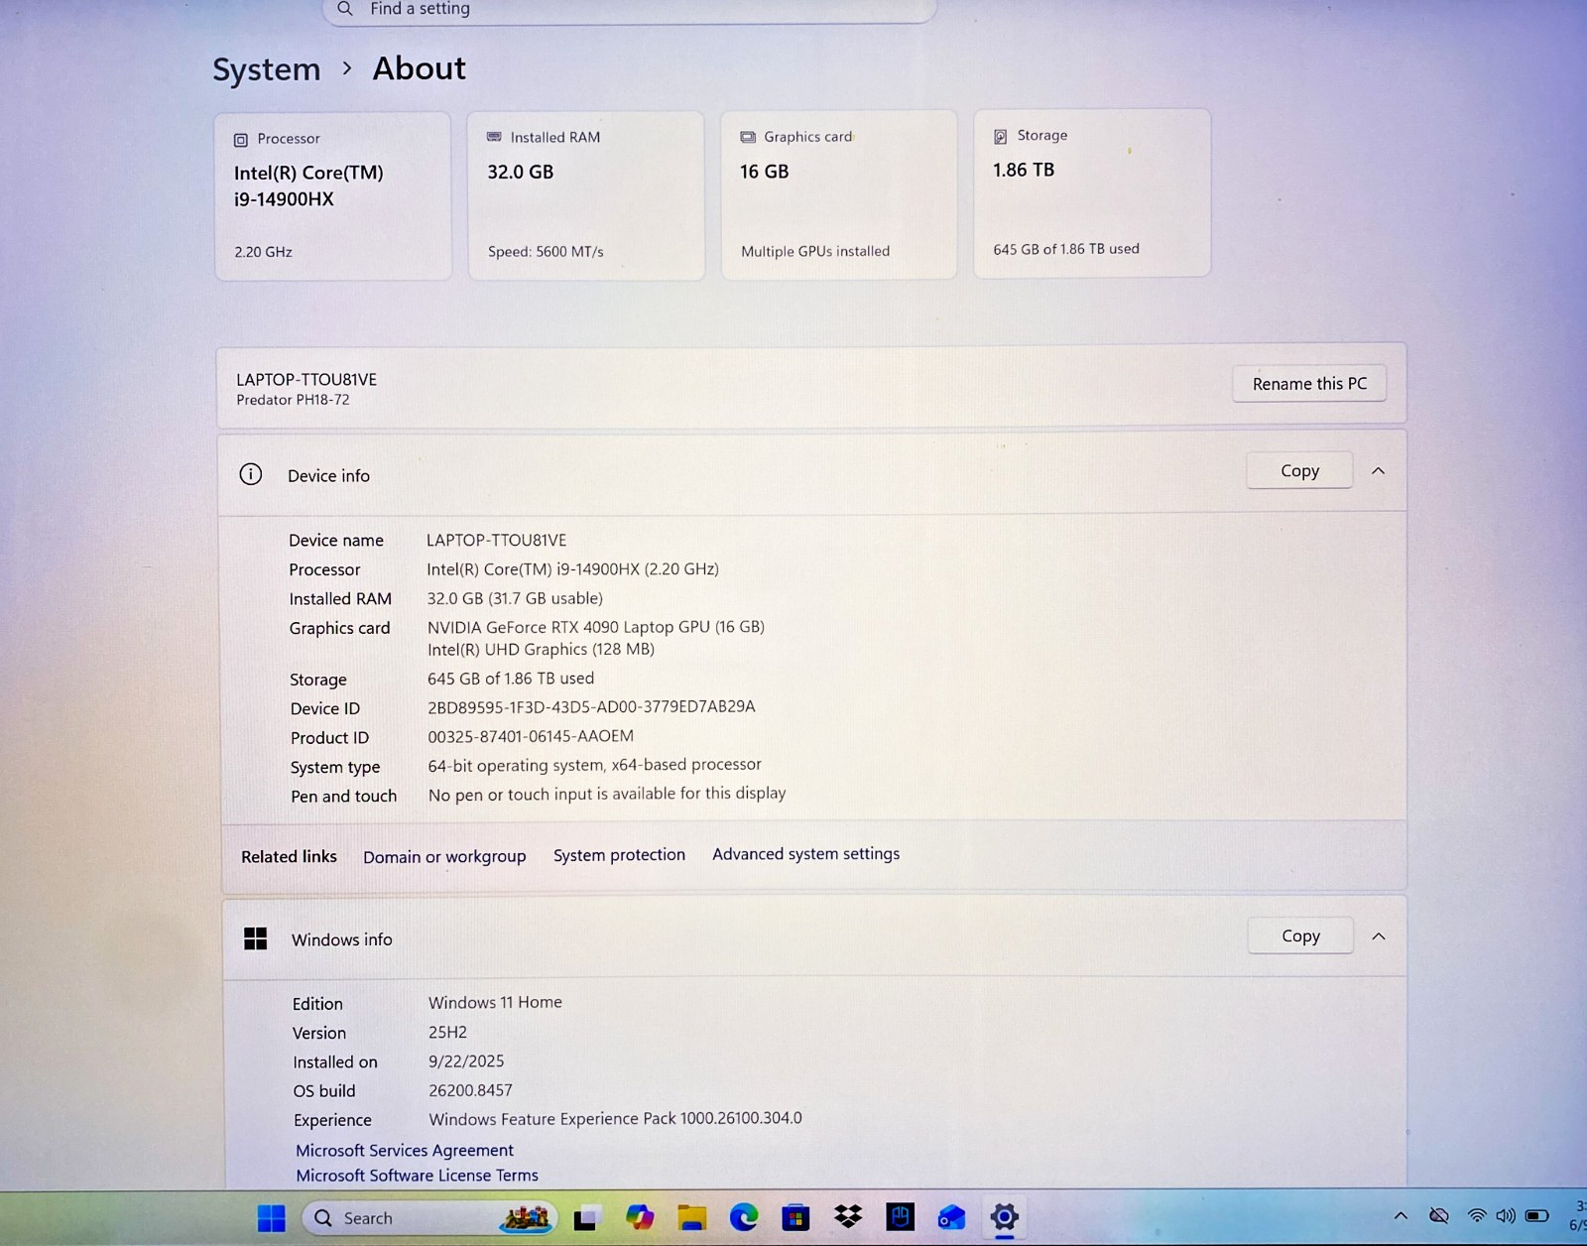1587x1246 pixels.
Task: Select the Multiple GPUs installed text
Action: (815, 252)
